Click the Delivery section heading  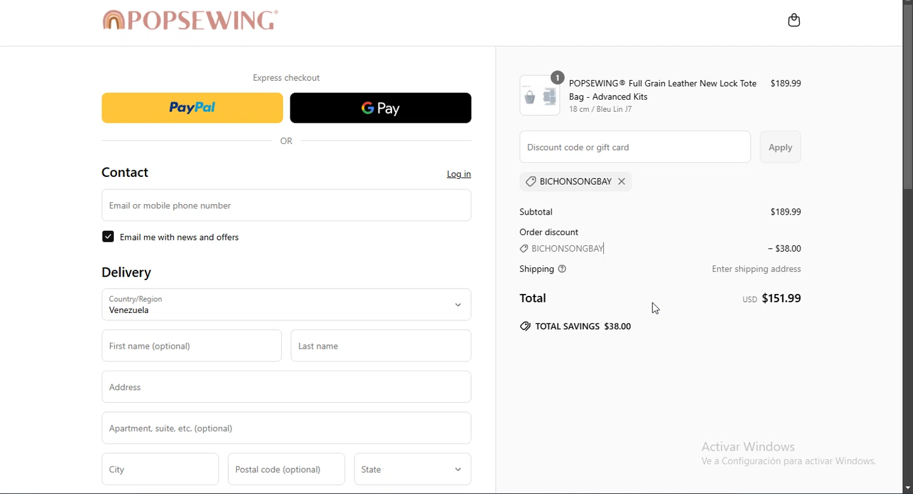click(127, 273)
